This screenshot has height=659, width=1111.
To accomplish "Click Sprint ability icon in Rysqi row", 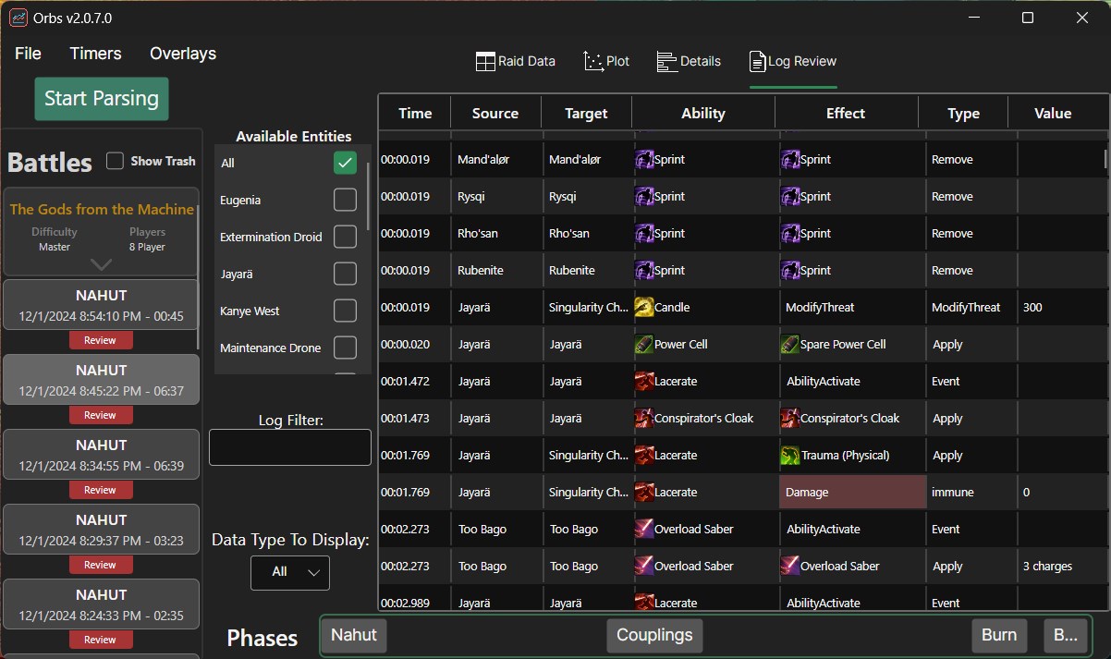I will pyautogui.click(x=644, y=197).
